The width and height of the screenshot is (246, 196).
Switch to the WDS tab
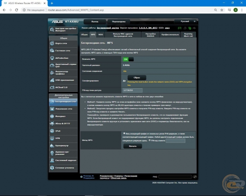click(101, 35)
